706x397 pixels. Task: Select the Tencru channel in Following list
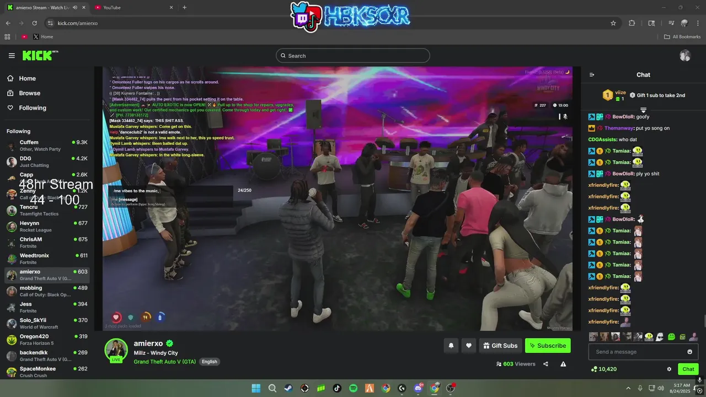[47, 210]
